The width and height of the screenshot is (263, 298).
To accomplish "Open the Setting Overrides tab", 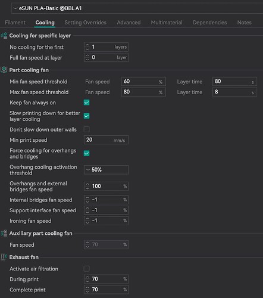I will tap(86, 23).
